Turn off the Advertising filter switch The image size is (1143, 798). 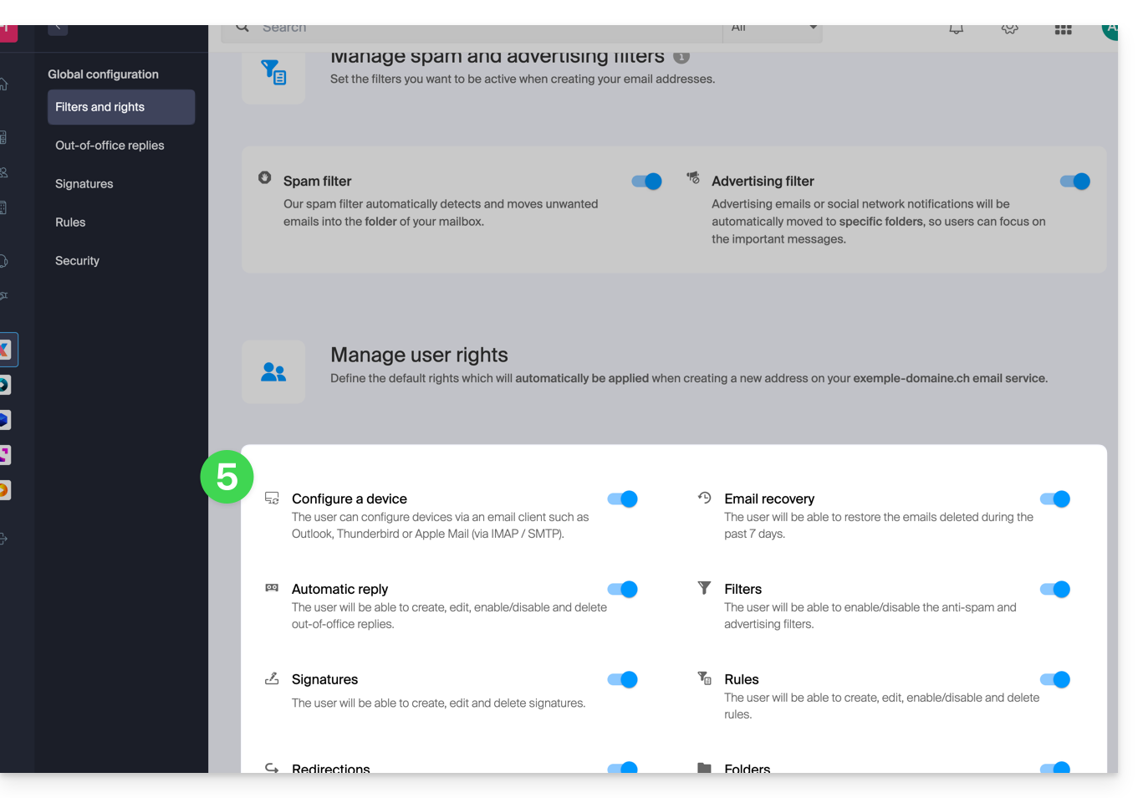1074,182
